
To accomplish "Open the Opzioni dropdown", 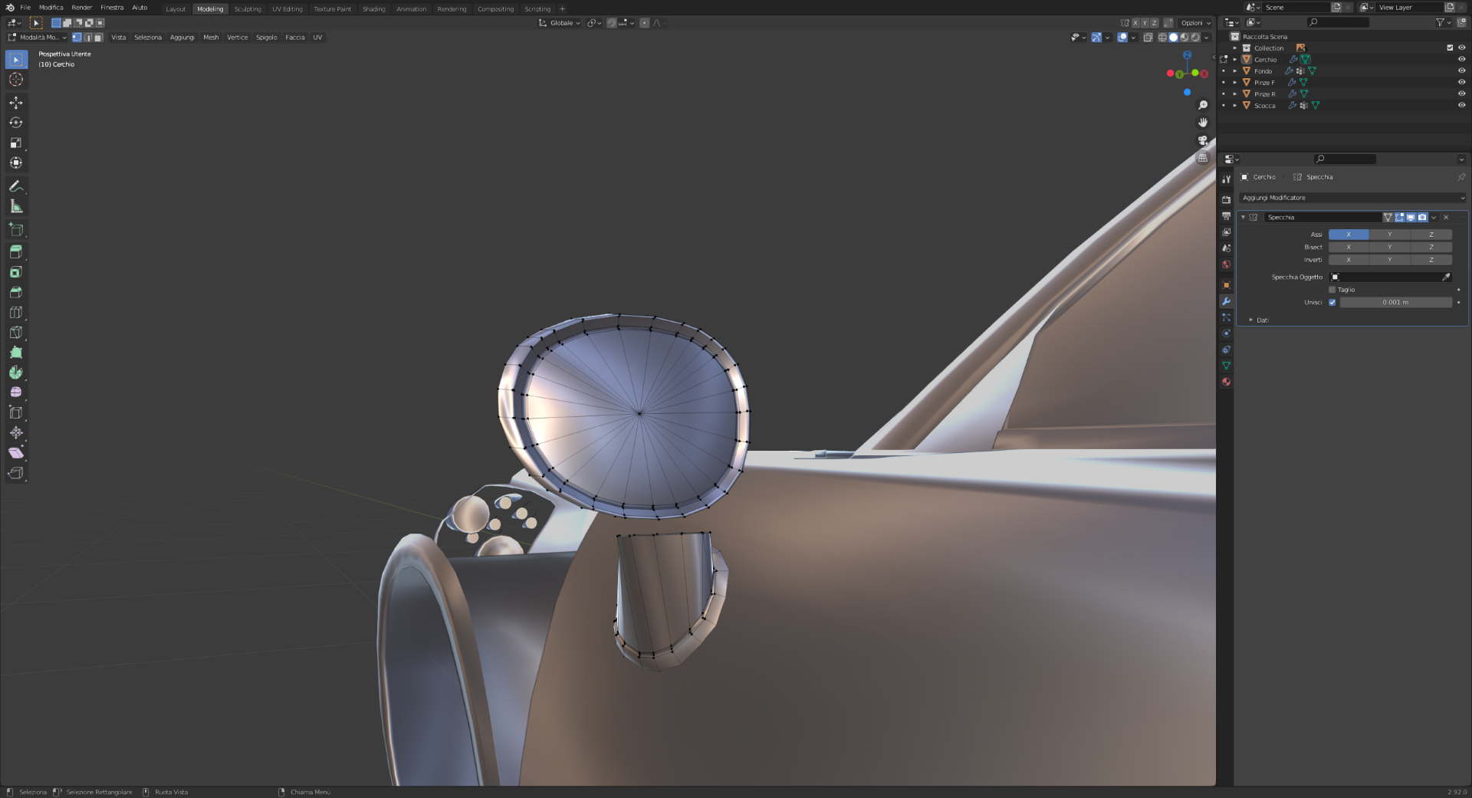I will coord(1196,23).
